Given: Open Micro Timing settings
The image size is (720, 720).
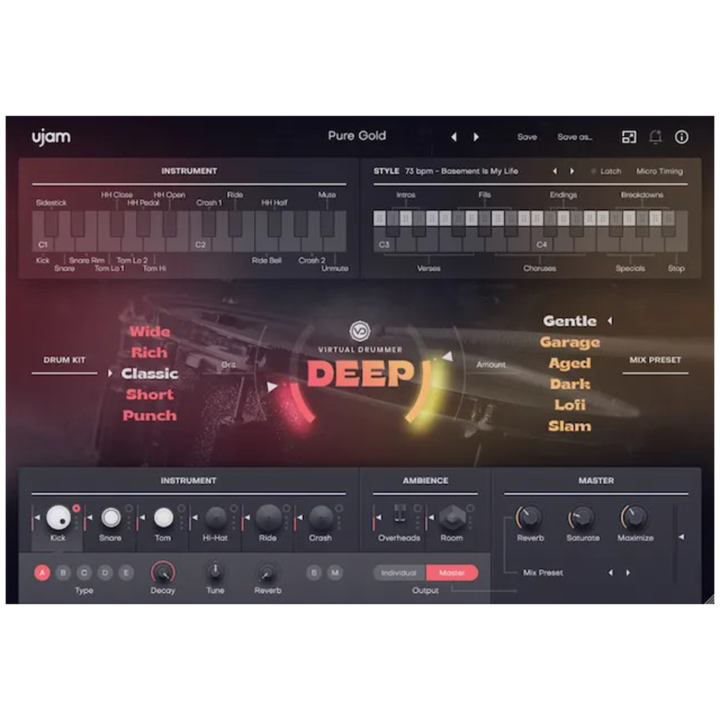Looking at the screenshot, I should click(659, 171).
